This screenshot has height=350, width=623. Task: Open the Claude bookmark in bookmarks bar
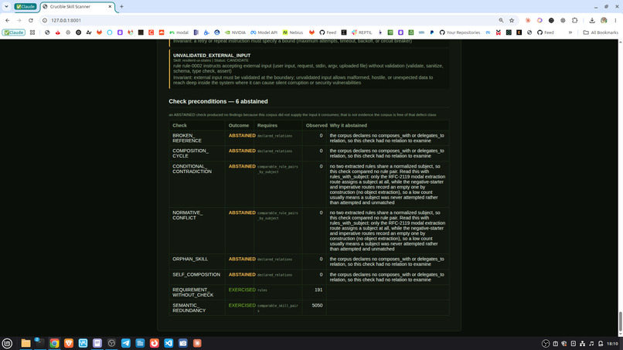[13, 32]
